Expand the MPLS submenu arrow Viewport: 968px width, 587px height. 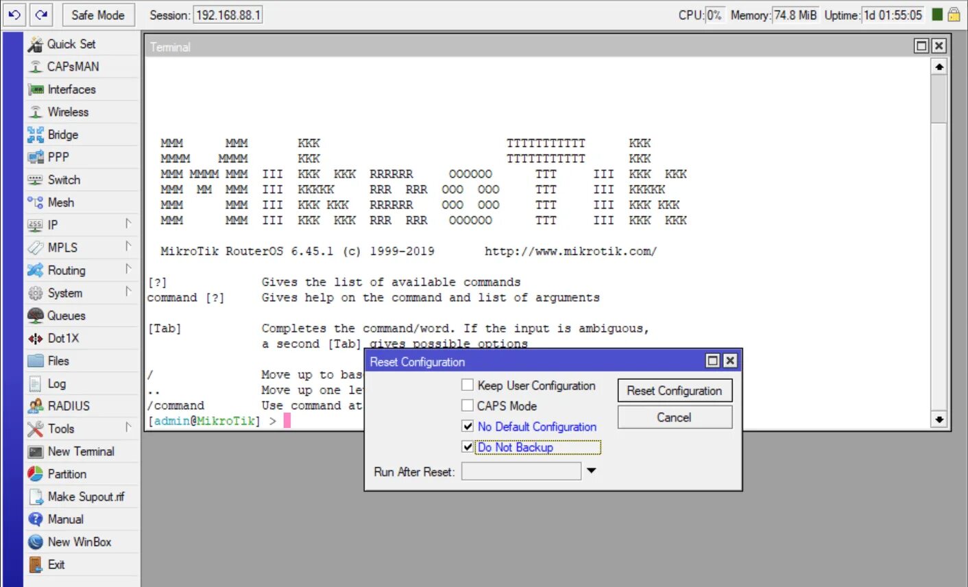[x=128, y=247]
